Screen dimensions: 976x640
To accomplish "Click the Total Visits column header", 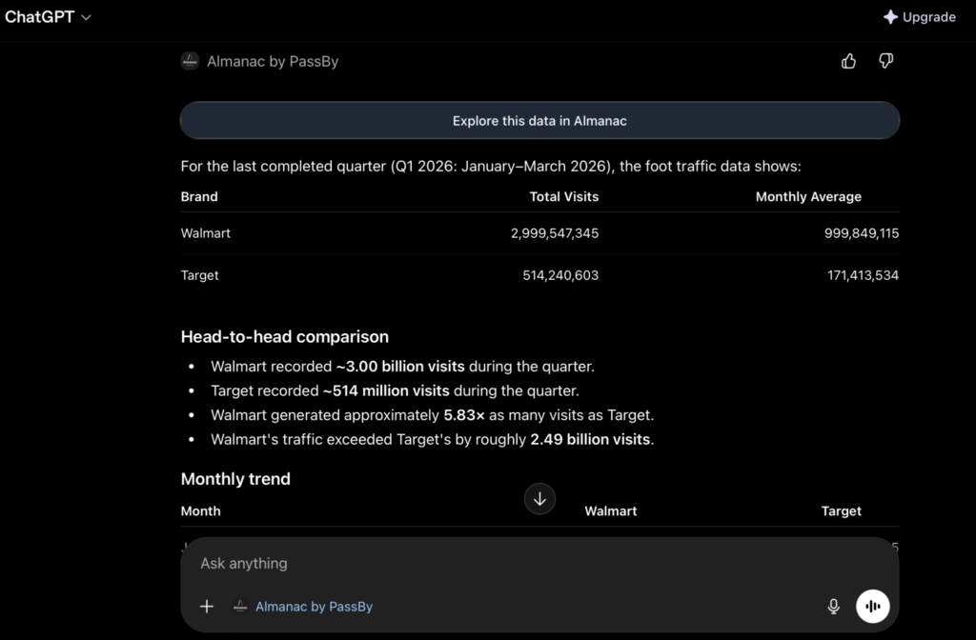I will 564,196.
